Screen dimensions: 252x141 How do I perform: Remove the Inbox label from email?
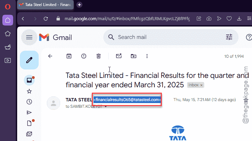[202, 85]
